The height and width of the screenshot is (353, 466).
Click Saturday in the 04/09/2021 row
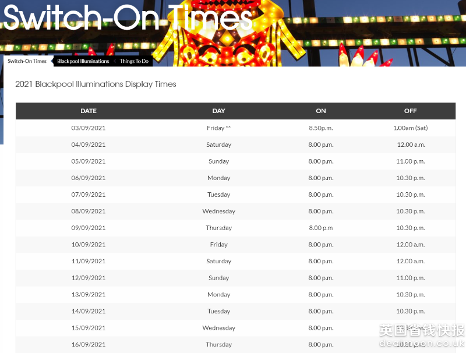(x=219, y=144)
